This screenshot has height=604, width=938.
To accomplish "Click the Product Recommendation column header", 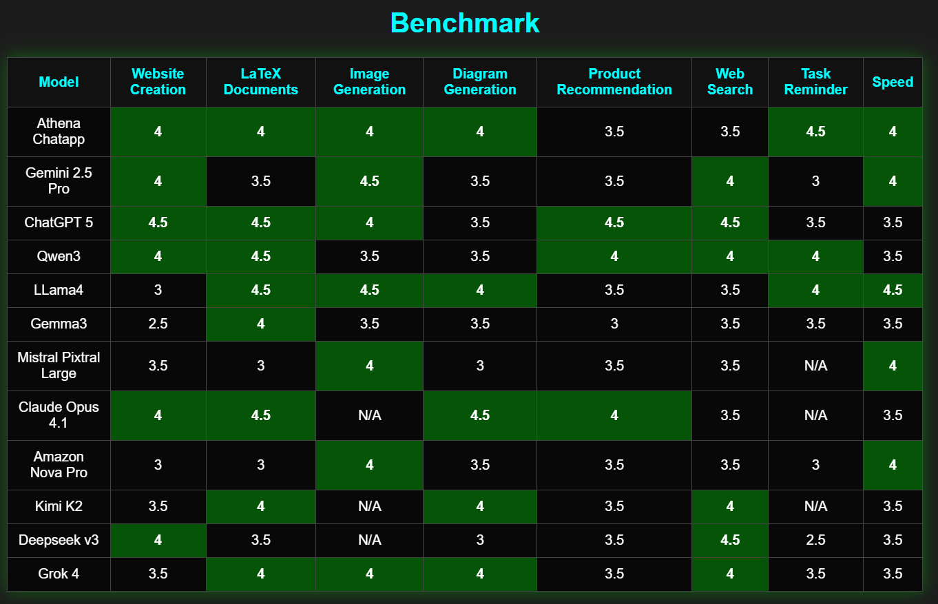I will tap(614, 82).
